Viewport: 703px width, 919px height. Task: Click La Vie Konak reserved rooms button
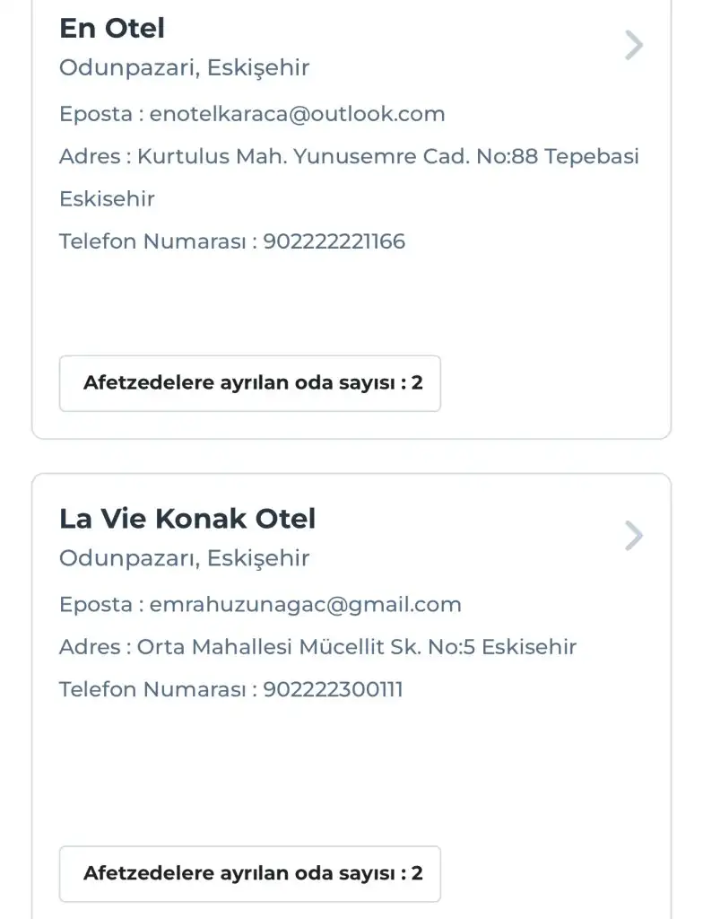pos(250,873)
